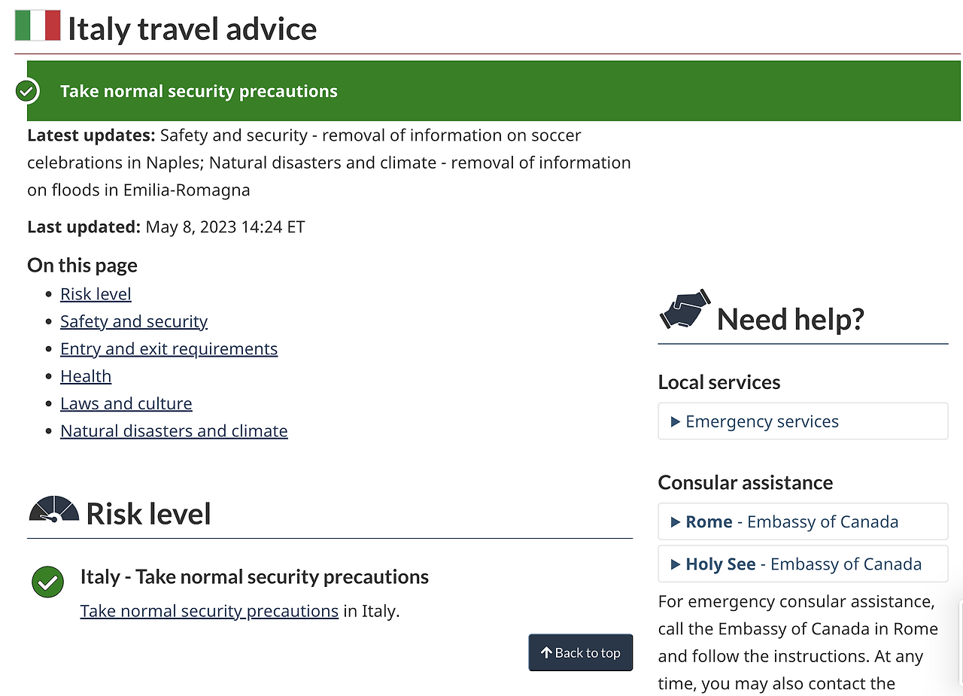
Task: Open the Entry and exit requirements link
Action: click(x=169, y=348)
